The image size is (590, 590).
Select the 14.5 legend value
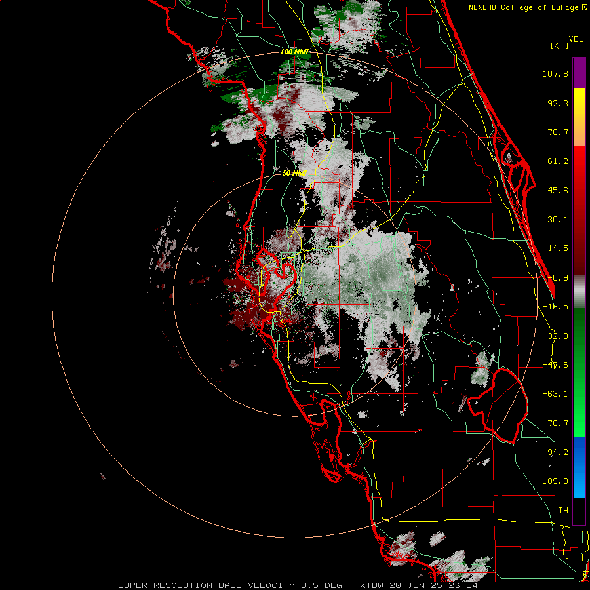[x=558, y=248]
